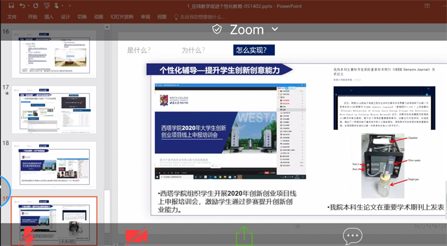Viewport: 447px width, 246px height.
Task: Open the Zoom chat bubble icon
Action: (x=352, y=235)
